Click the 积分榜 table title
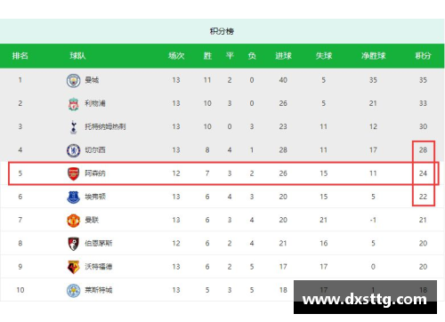The image size is (445, 322). pyautogui.click(x=222, y=31)
